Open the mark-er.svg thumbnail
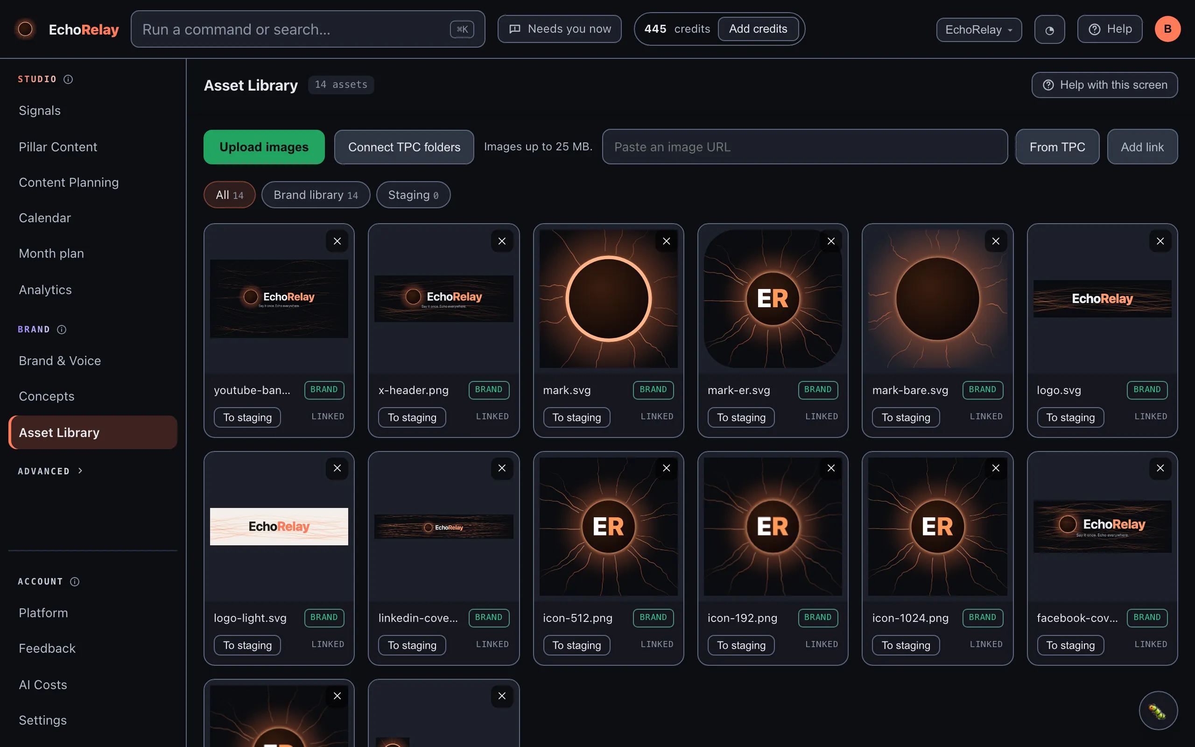 [773, 299]
